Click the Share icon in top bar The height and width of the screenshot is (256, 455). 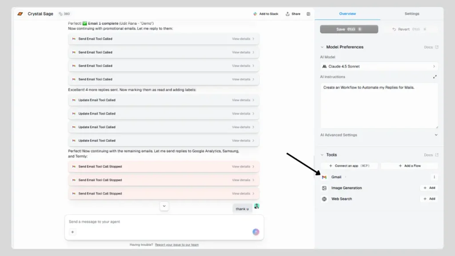pos(287,14)
